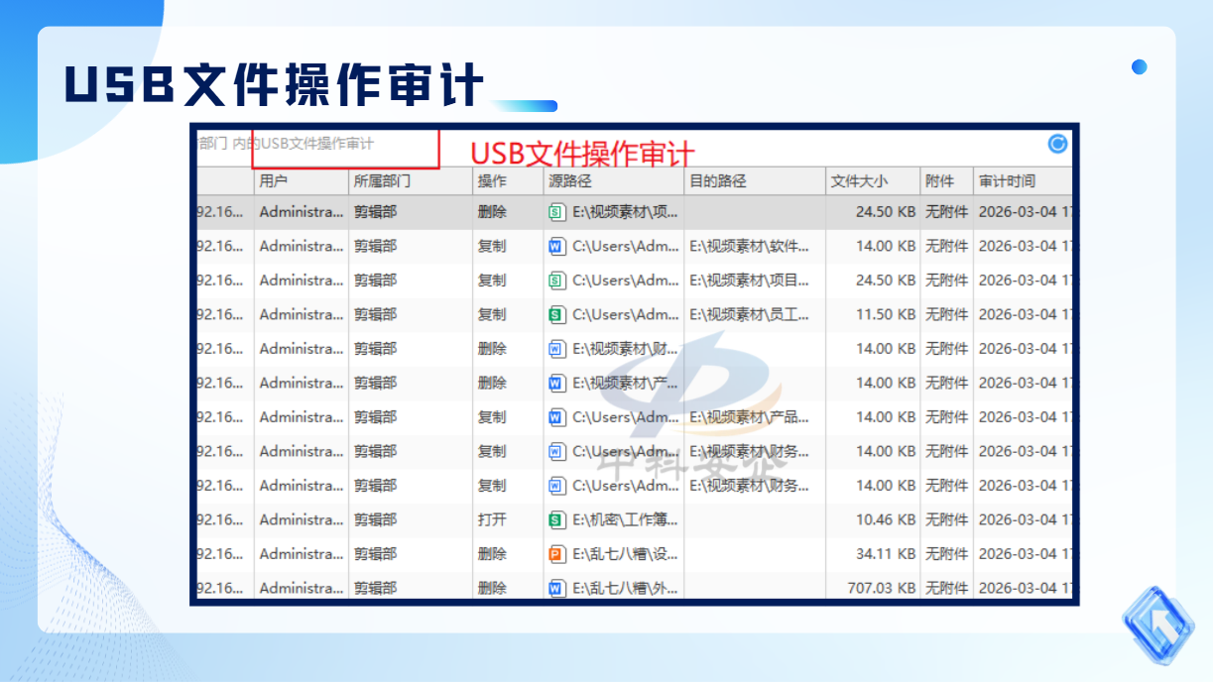Screen dimensions: 1214x682
Task: Sort by the 审计时间 column header
Action: [x=1023, y=181]
